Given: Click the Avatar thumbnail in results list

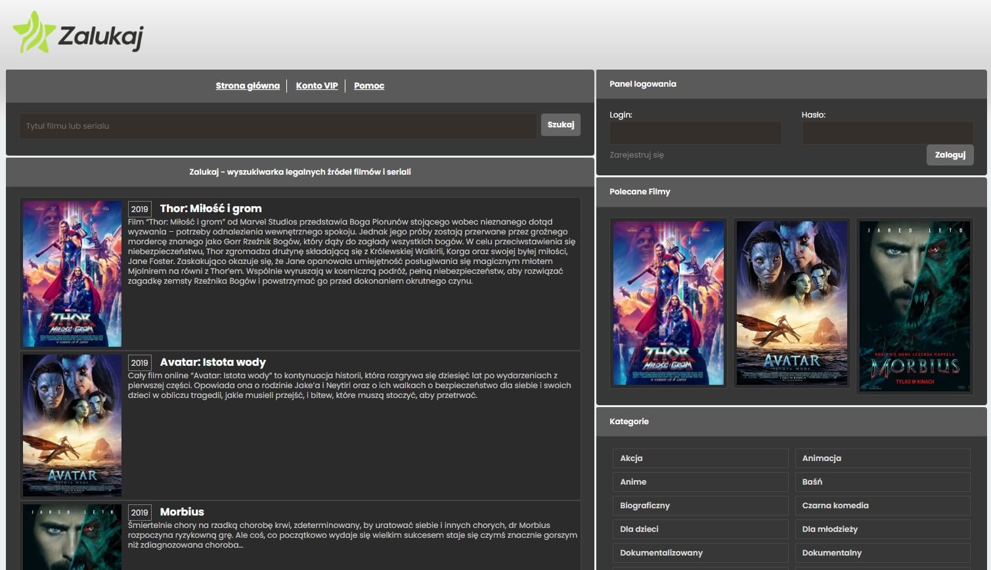Looking at the screenshot, I should click(72, 425).
